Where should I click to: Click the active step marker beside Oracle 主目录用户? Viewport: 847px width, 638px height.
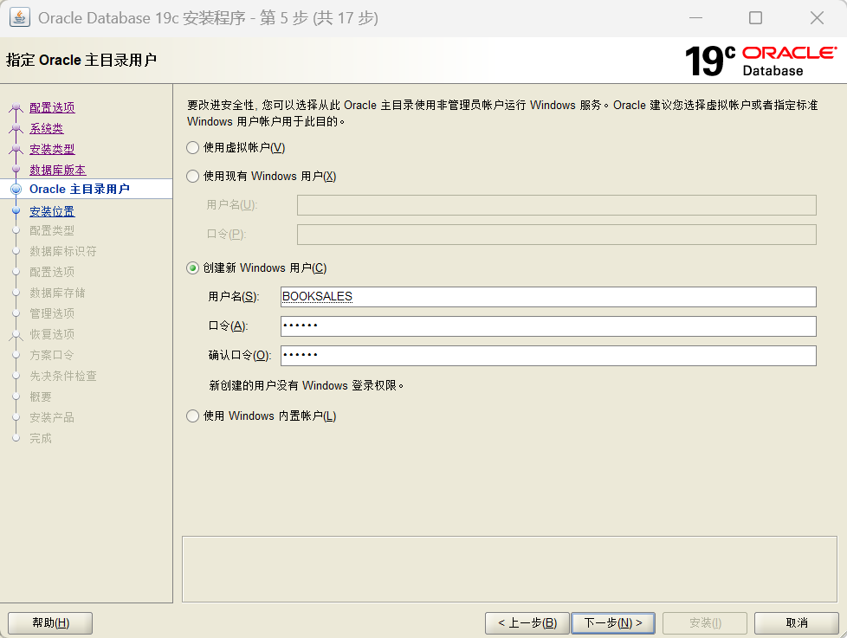point(16,189)
